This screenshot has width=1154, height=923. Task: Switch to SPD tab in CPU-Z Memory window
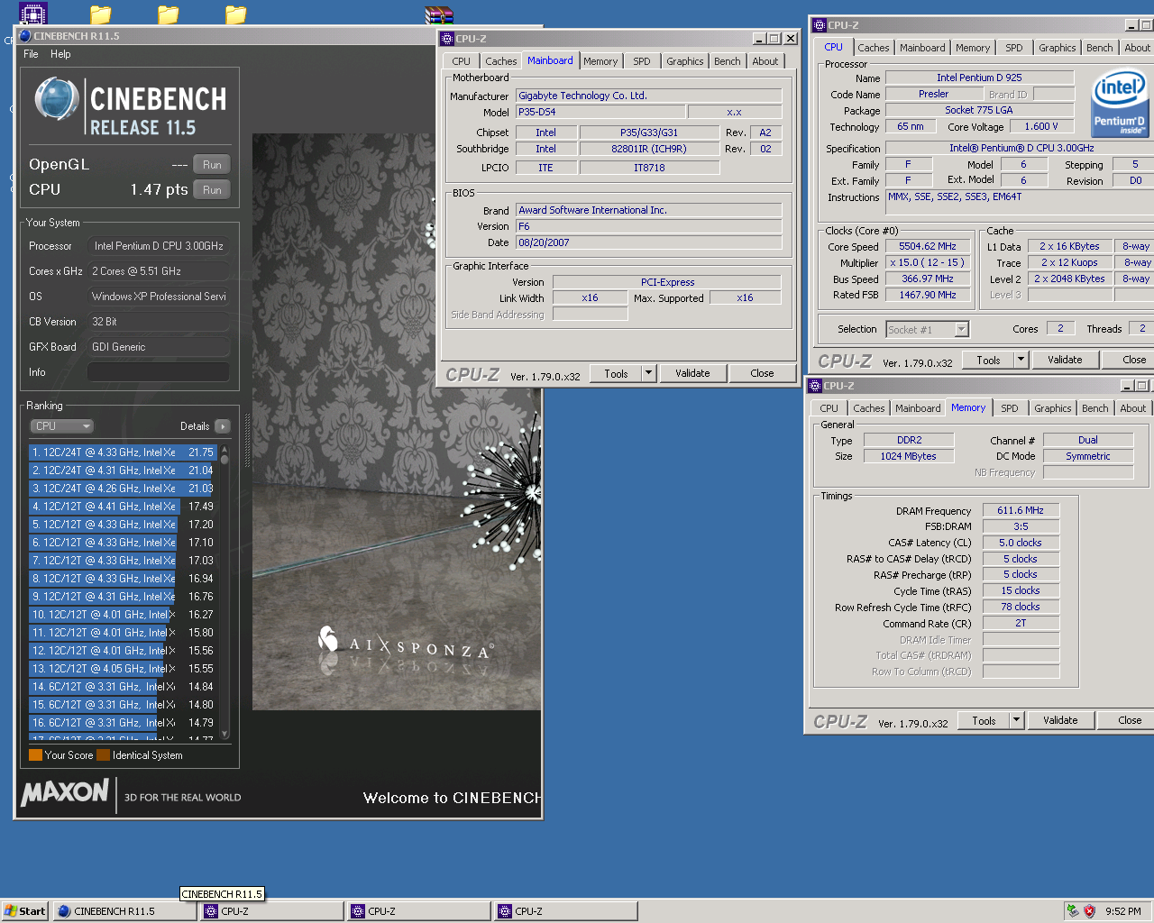coord(1010,408)
